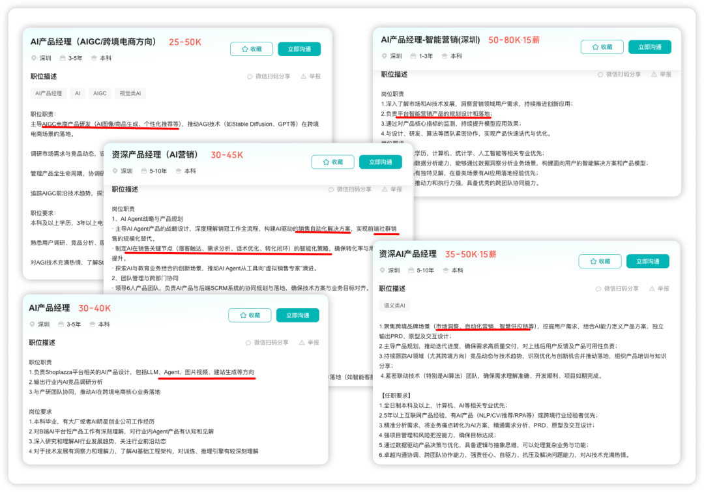
Task: Click the salary text 30-40K
Action: coord(95,308)
